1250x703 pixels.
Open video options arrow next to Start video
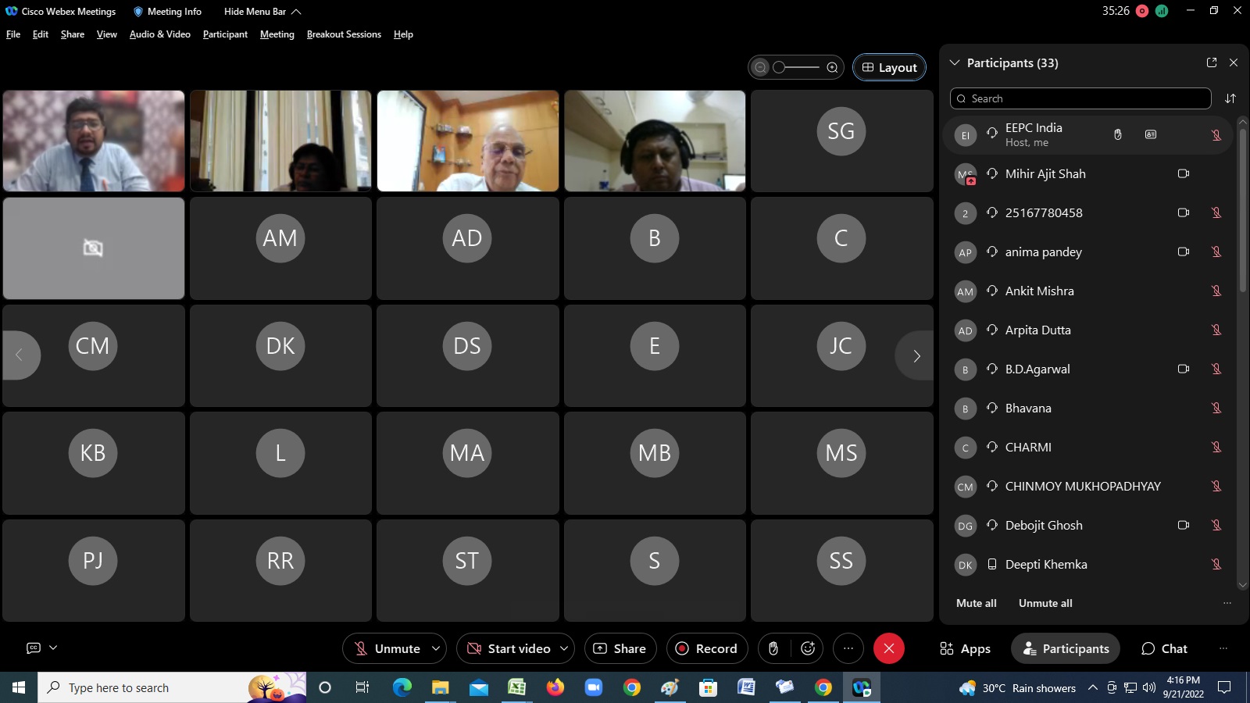coord(564,648)
